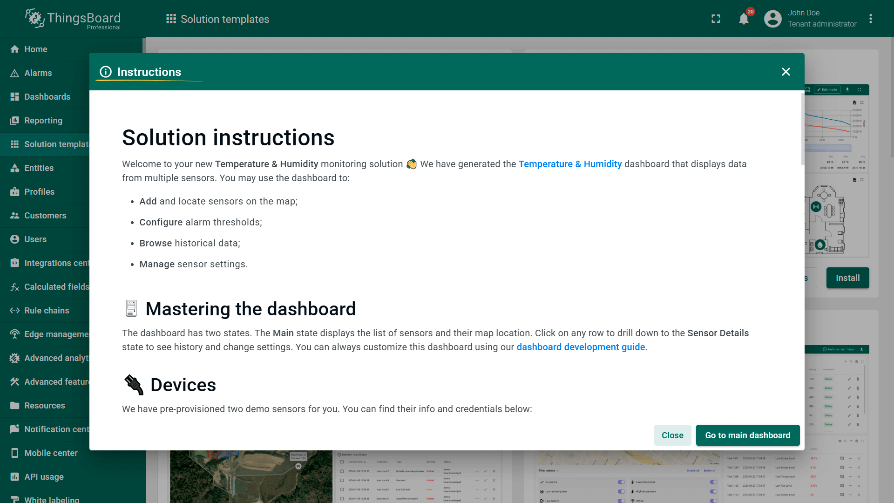Expand the Profiles menu section
The height and width of the screenshot is (503, 894).
(40, 192)
